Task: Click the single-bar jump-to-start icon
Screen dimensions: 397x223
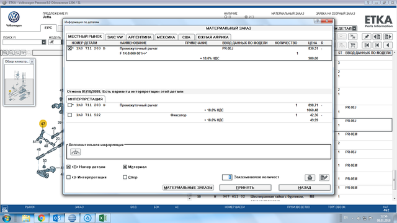Action: tap(377, 45)
